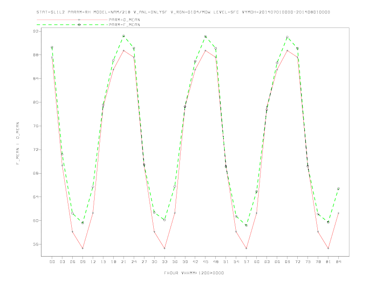The height and width of the screenshot is (285, 369).
Task: Click x-axis tick label 54
Action: (x=236, y=262)
